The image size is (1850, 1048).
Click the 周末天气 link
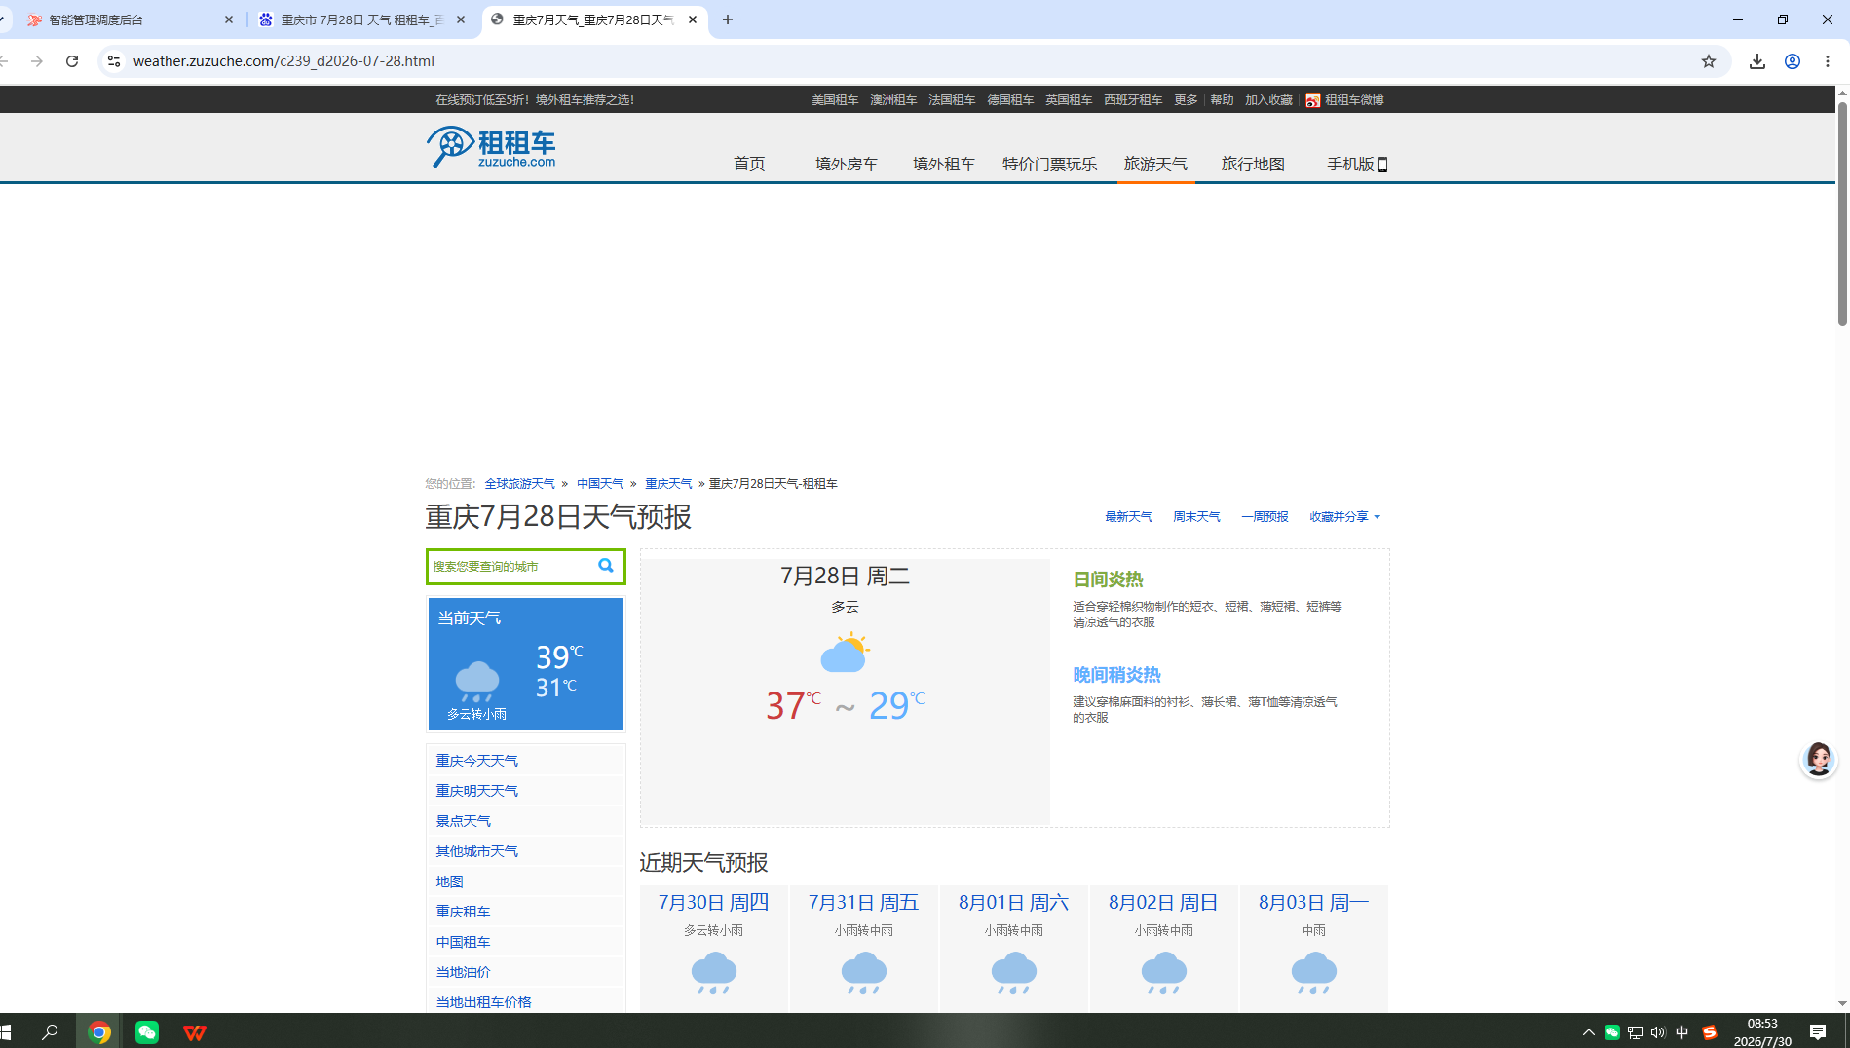pyautogui.click(x=1196, y=517)
